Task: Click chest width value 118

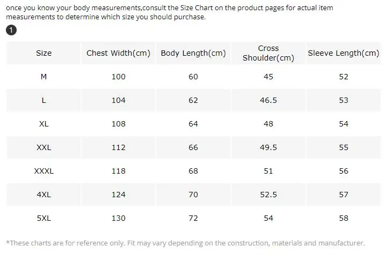Action: 118,171
